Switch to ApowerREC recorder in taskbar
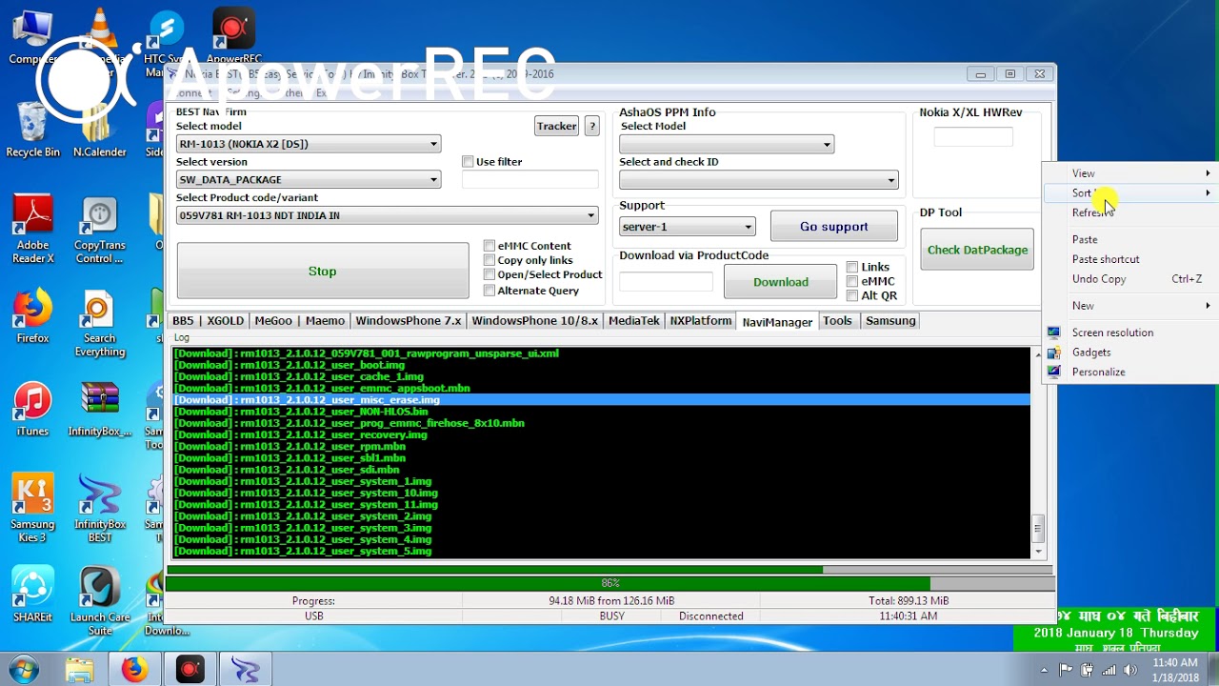1219x686 pixels. coord(190,670)
